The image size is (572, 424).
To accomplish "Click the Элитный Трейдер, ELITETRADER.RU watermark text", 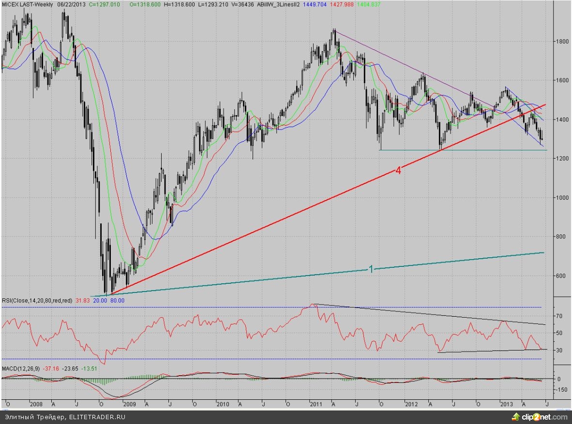I will click(x=65, y=417).
